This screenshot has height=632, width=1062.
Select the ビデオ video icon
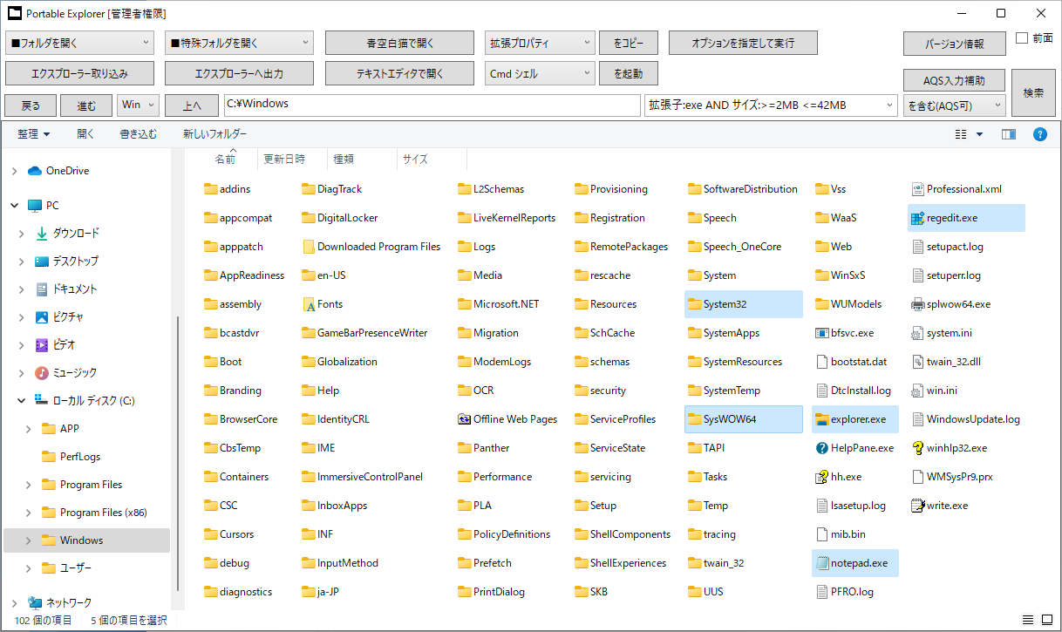click(42, 345)
